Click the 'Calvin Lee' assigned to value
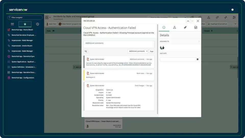The width and height of the screenshot is (245, 138). [x=109, y=90]
